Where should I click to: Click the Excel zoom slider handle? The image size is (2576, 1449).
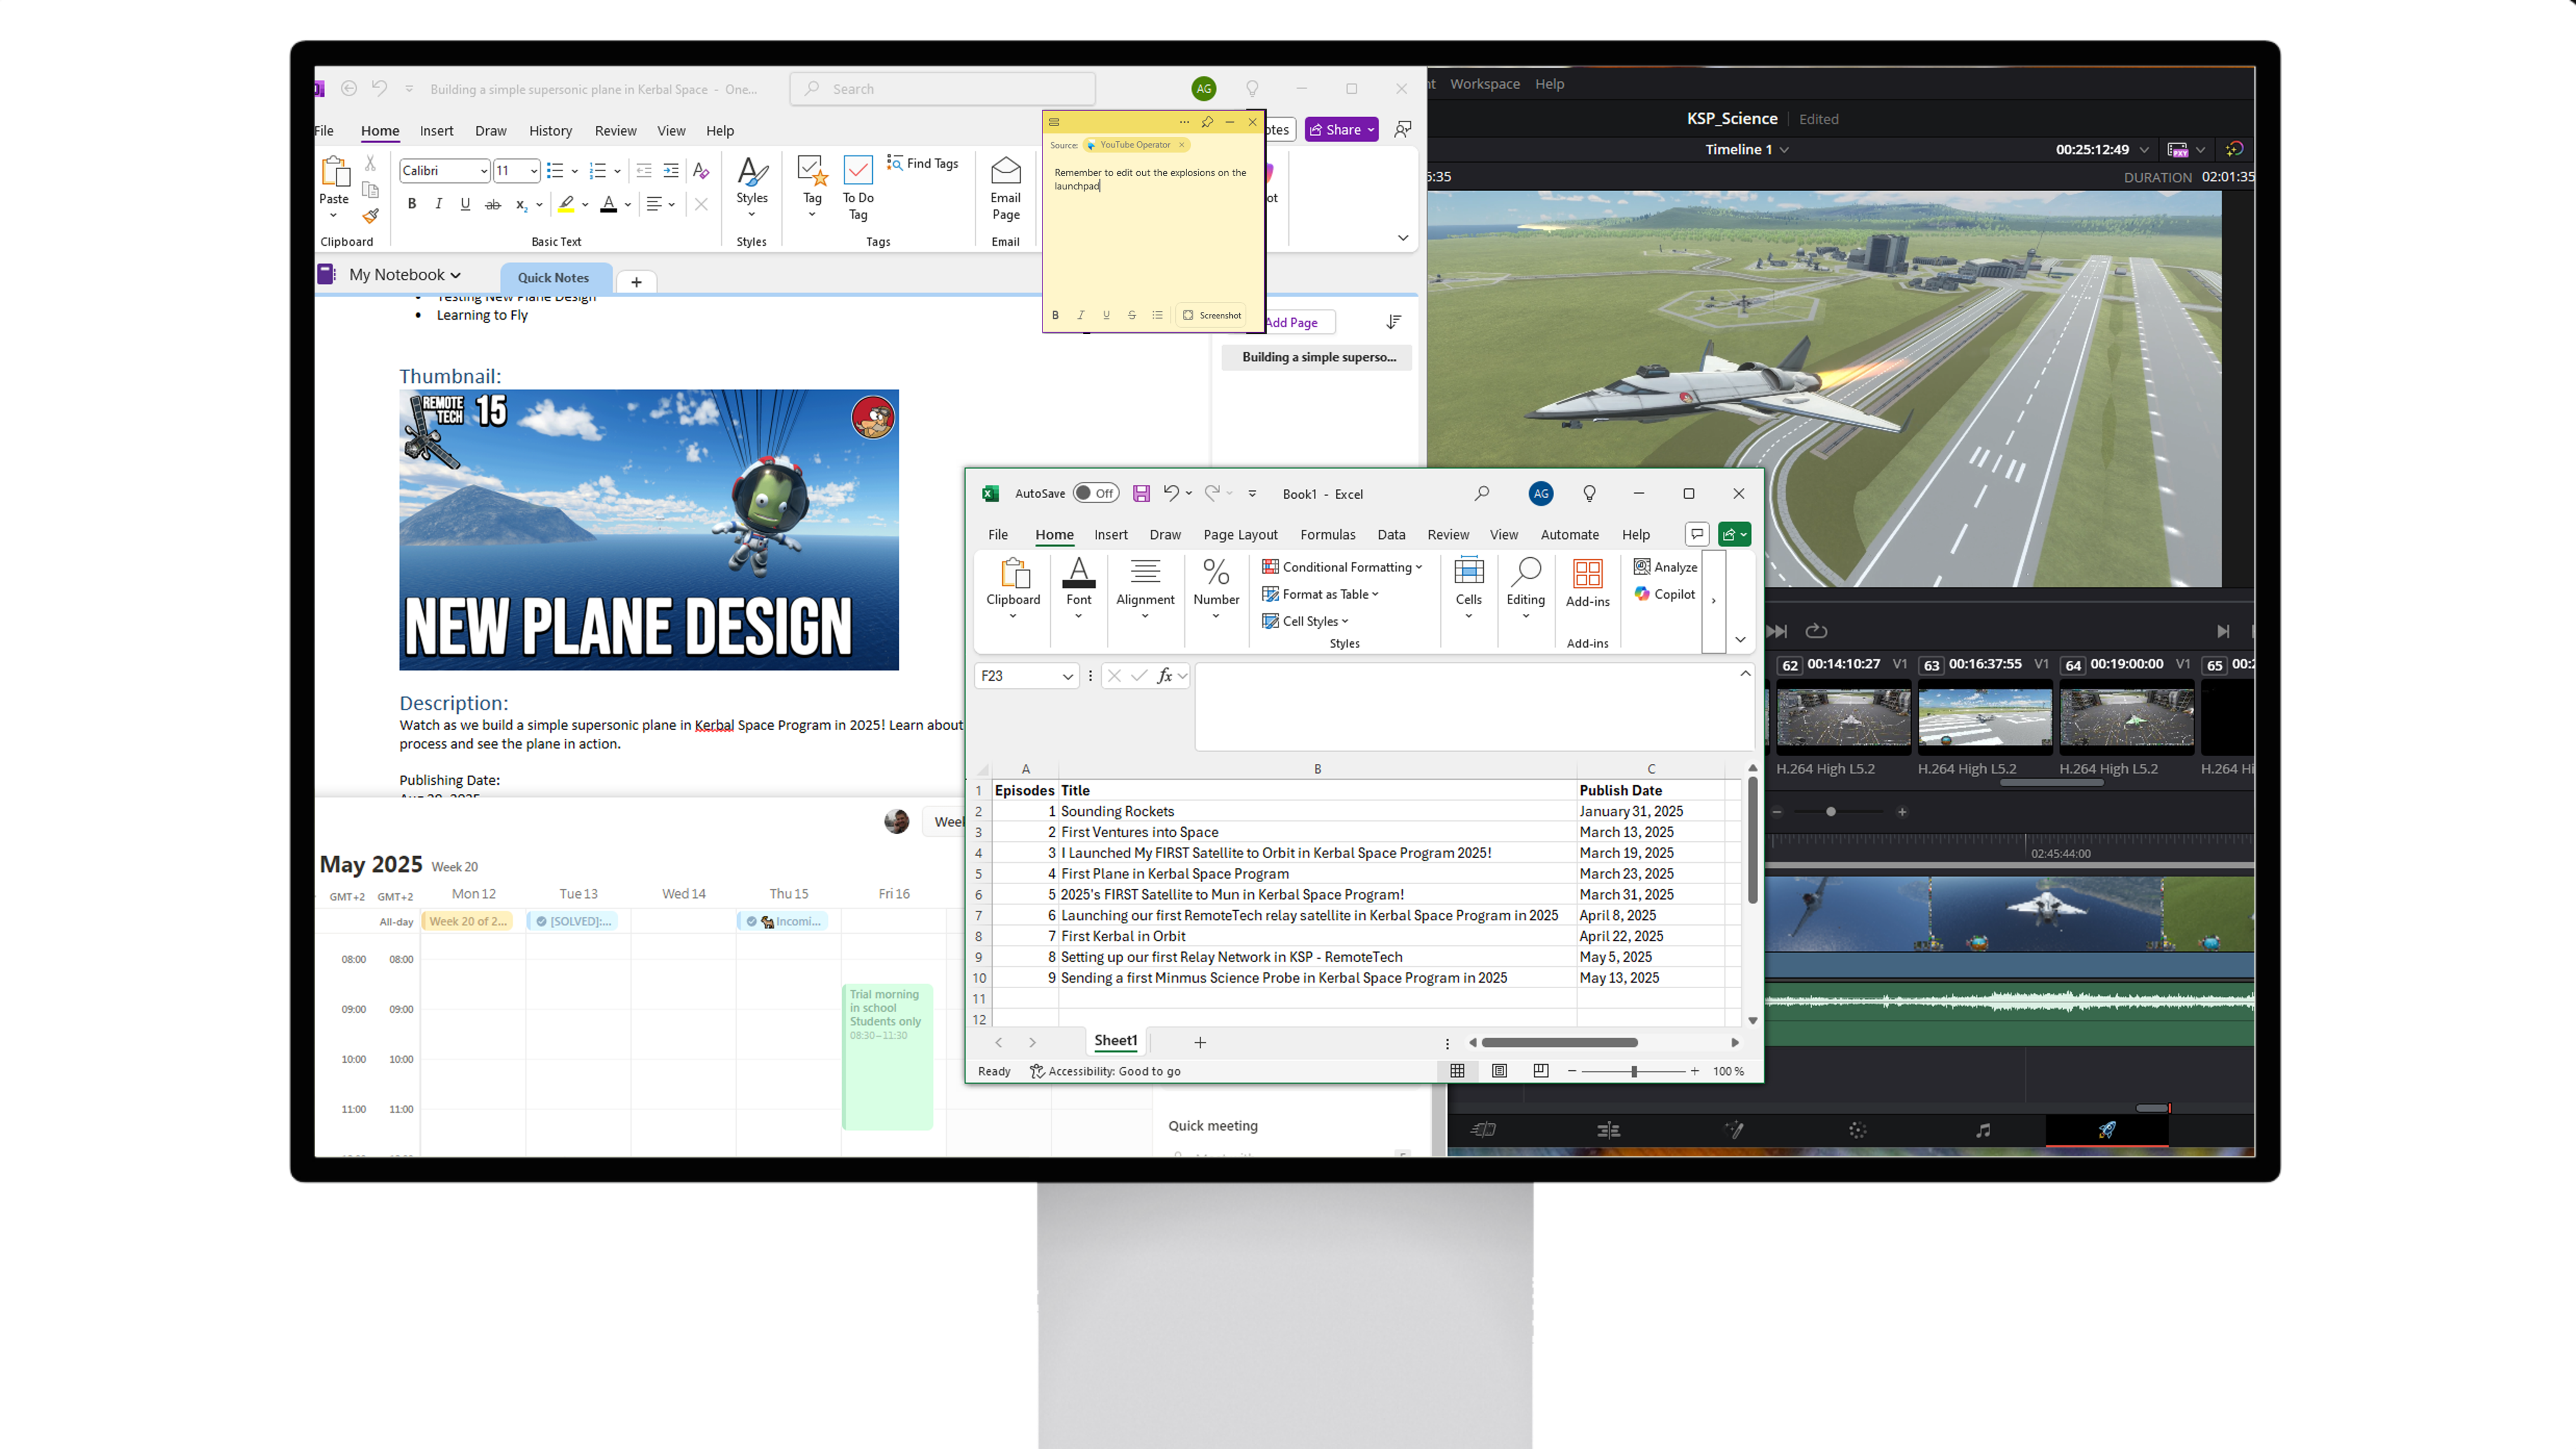[x=1633, y=1071]
